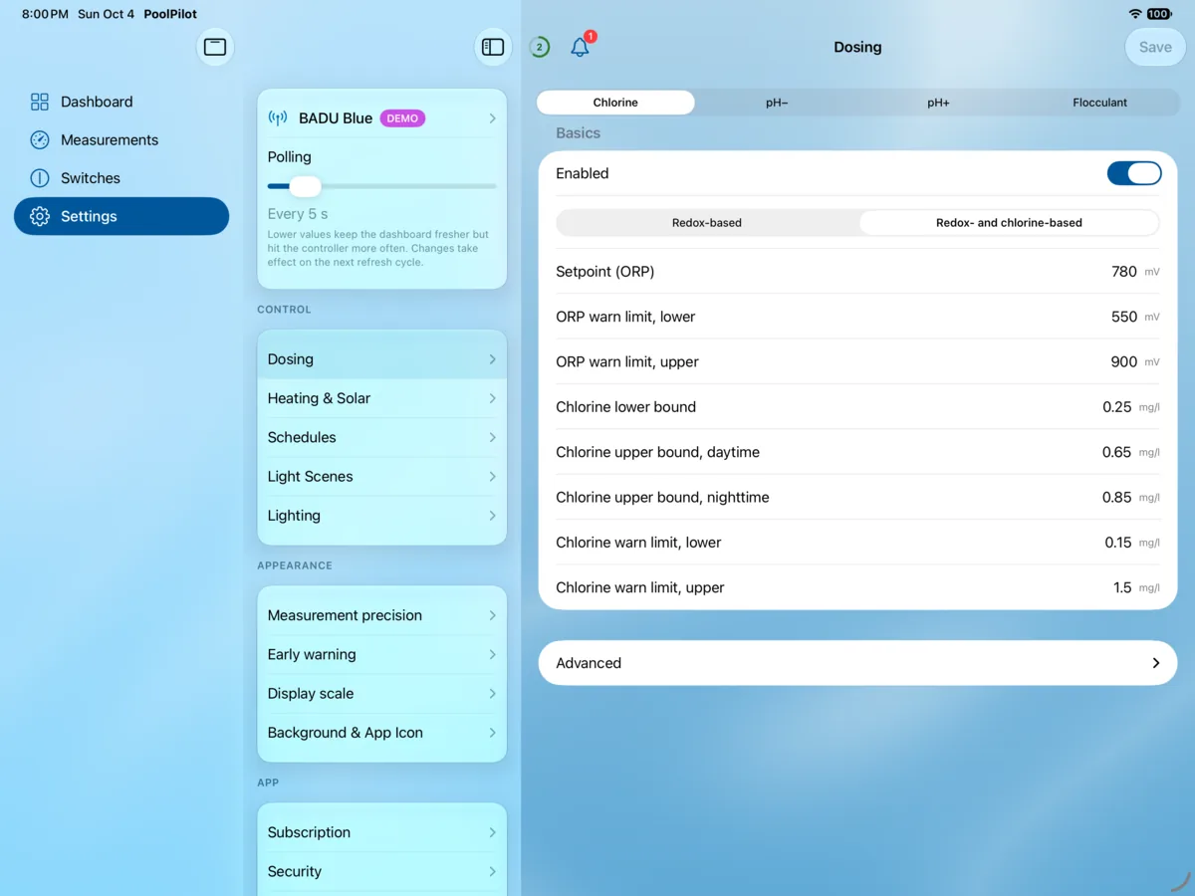Open Light Scenes chevron
This screenshot has height=896, width=1195.
pyautogui.click(x=492, y=476)
